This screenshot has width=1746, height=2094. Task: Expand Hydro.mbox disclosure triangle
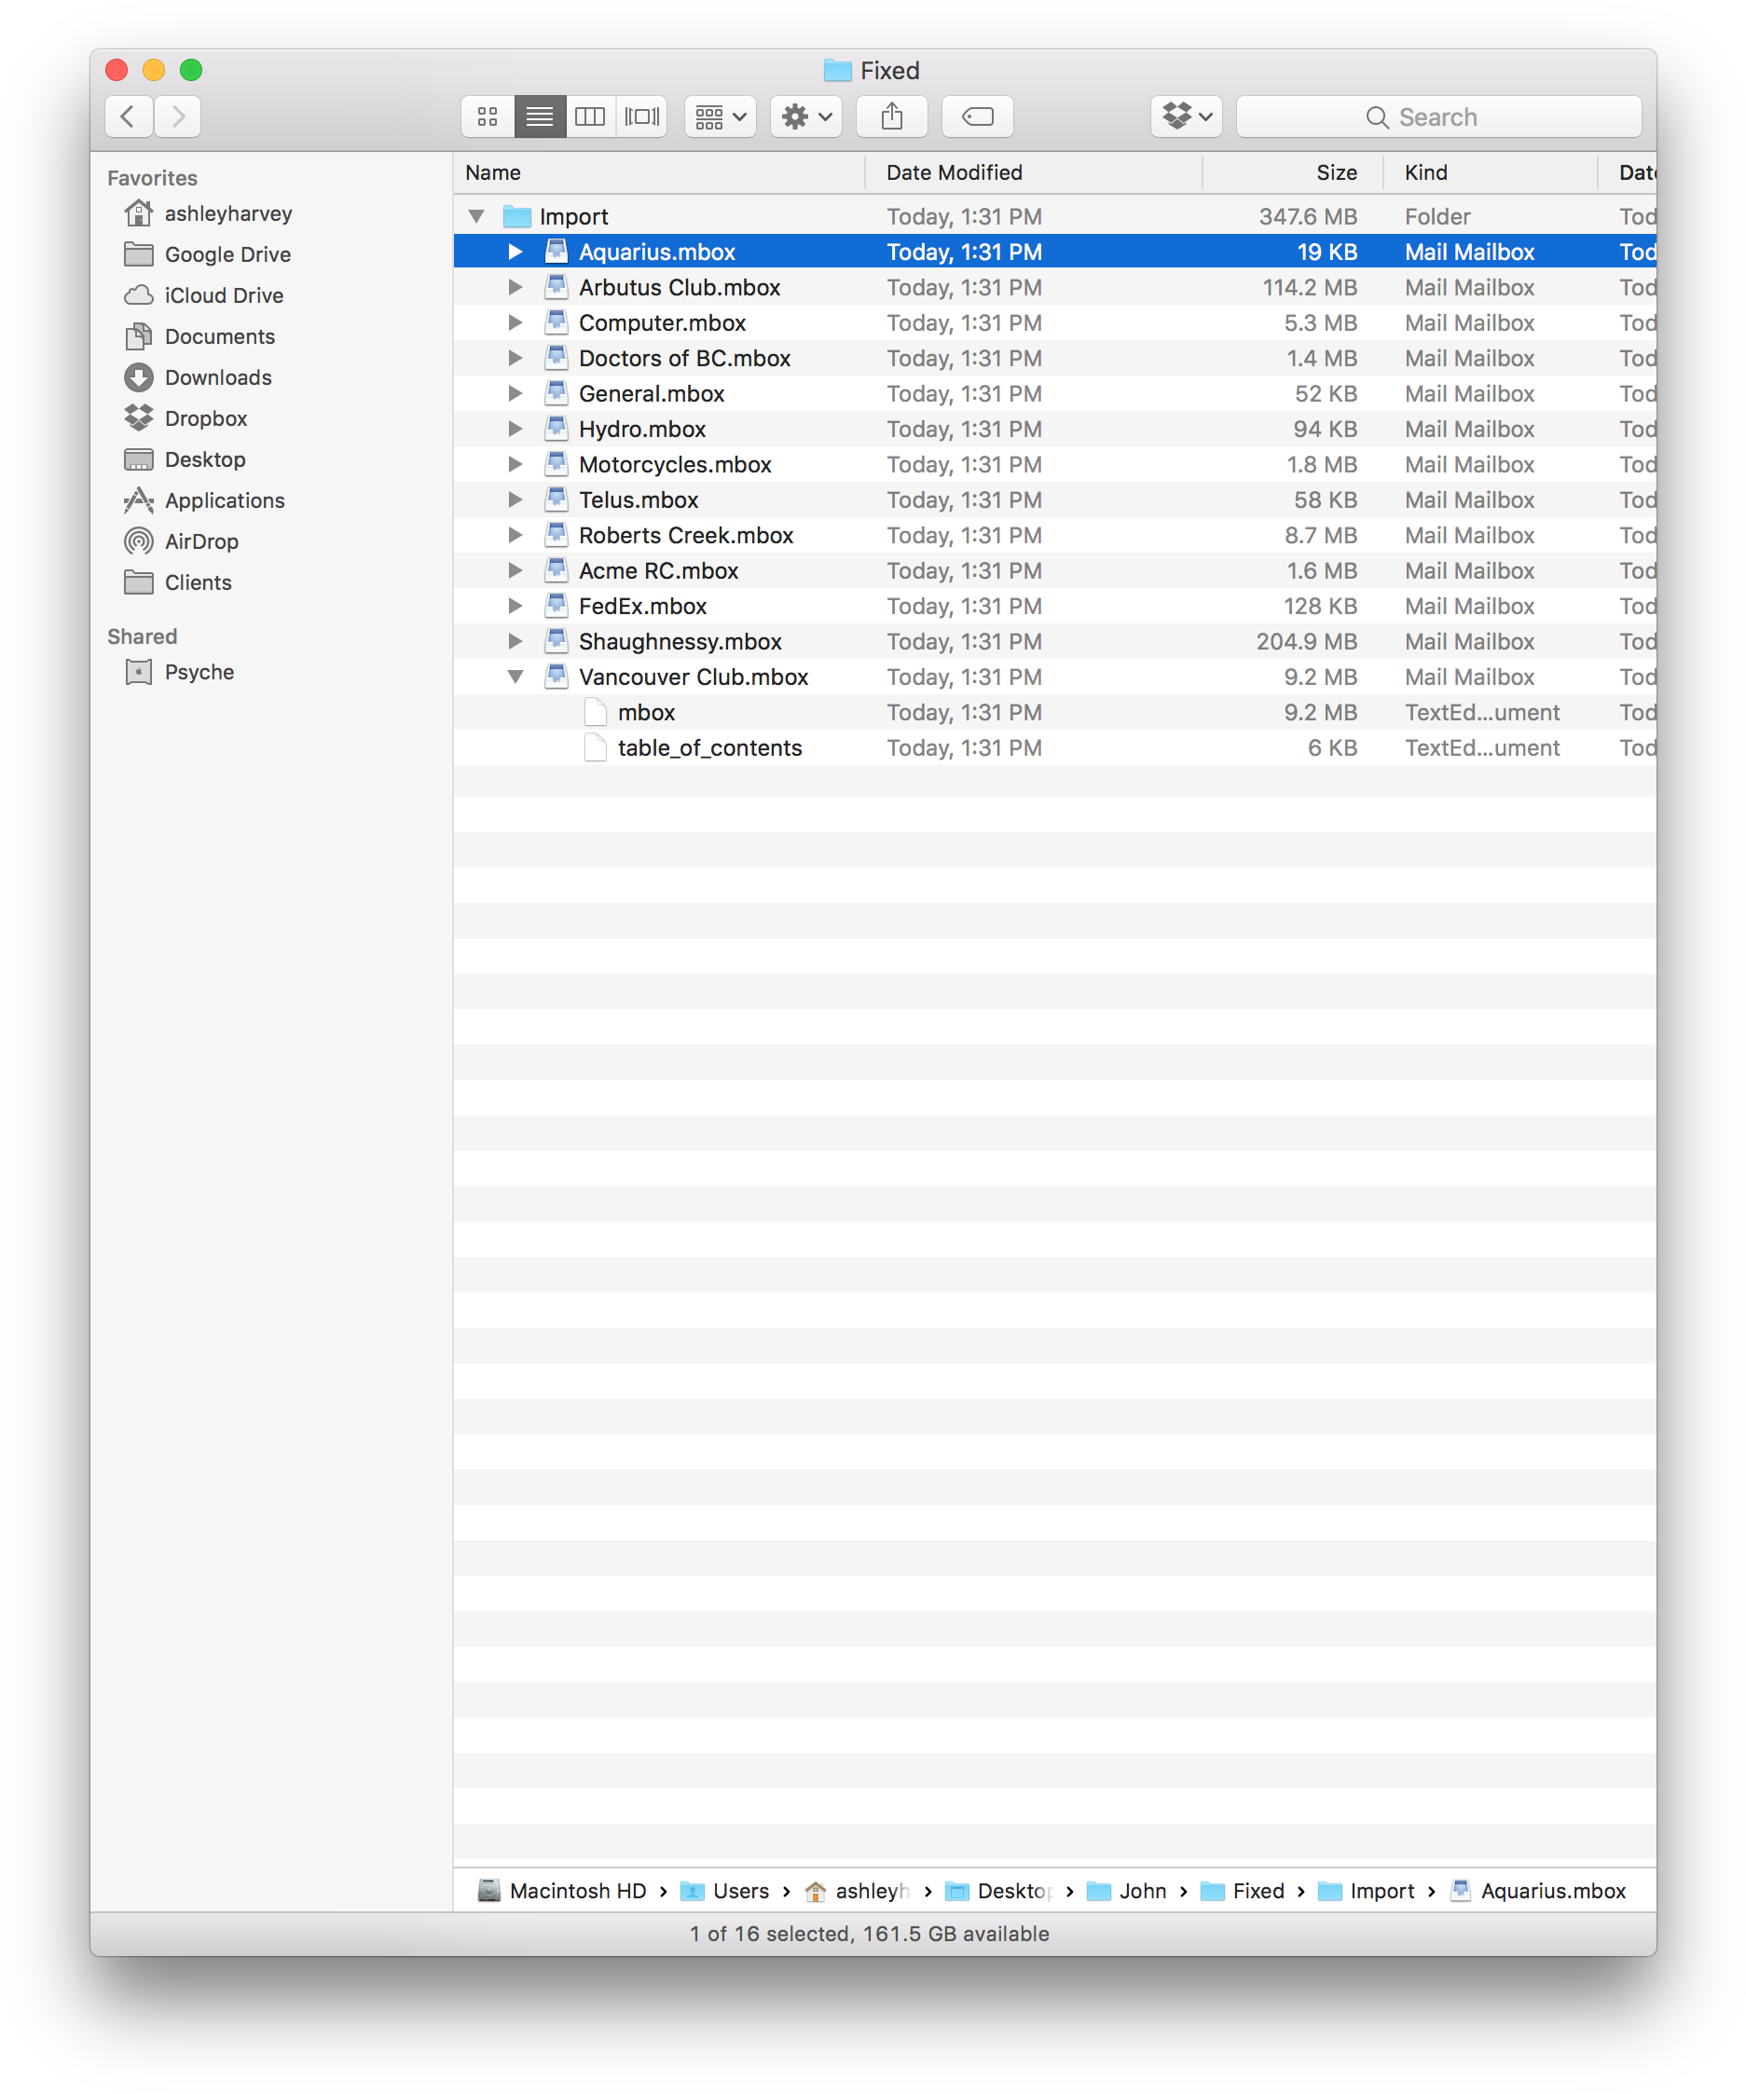515,429
